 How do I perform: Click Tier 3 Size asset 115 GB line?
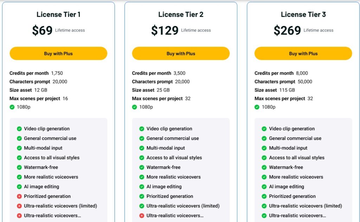coord(274,90)
